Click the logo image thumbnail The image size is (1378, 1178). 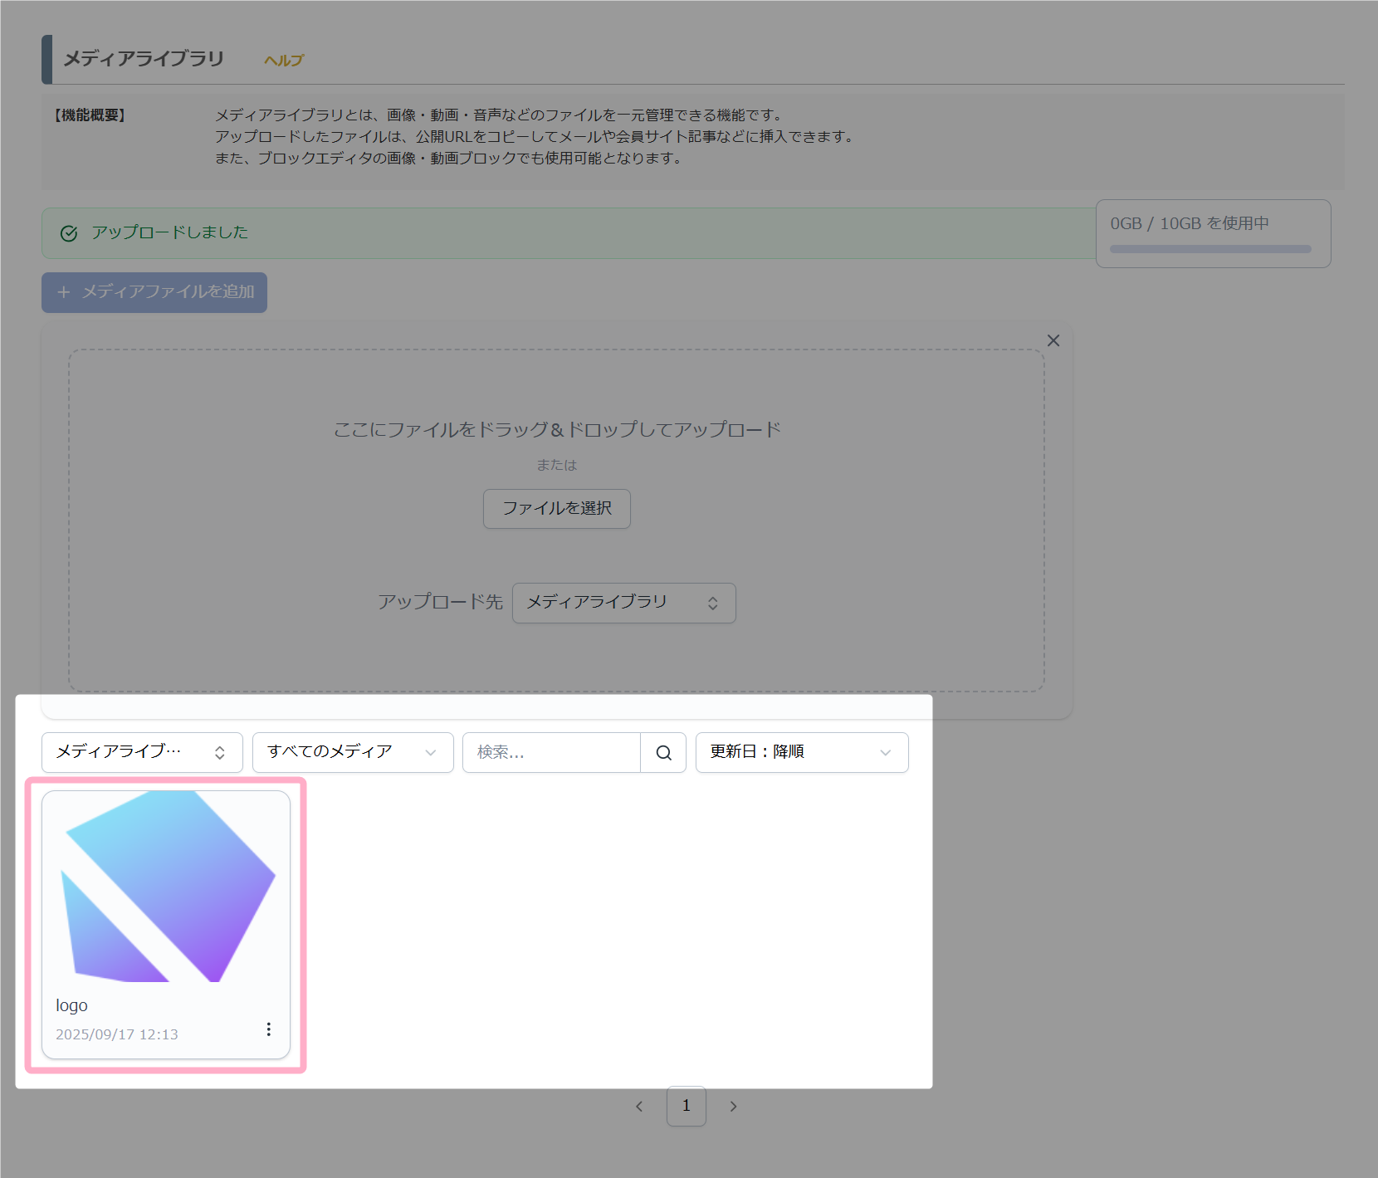pyautogui.click(x=166, y=887)
